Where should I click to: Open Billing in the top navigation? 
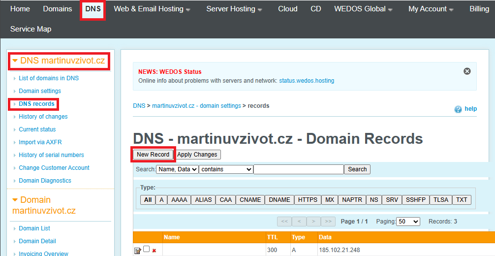click(479, 9)
